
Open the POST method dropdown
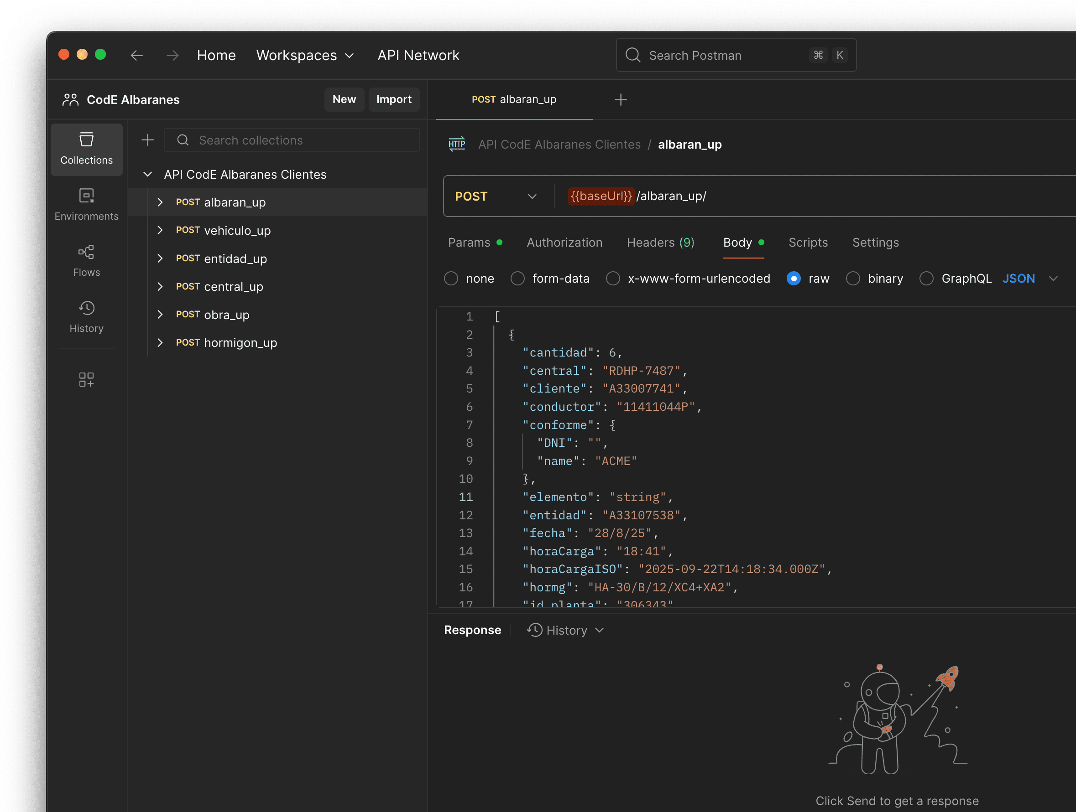(x=495, y=197)
